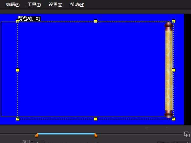Click the left orange trim marker

click(x=37, y=135)
